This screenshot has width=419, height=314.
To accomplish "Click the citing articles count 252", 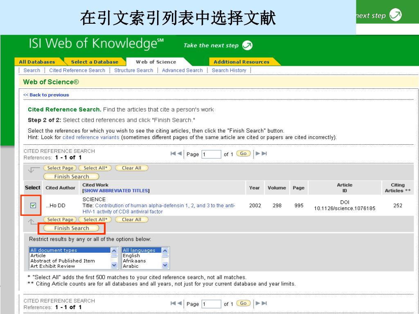I will (x=398, y=205).
